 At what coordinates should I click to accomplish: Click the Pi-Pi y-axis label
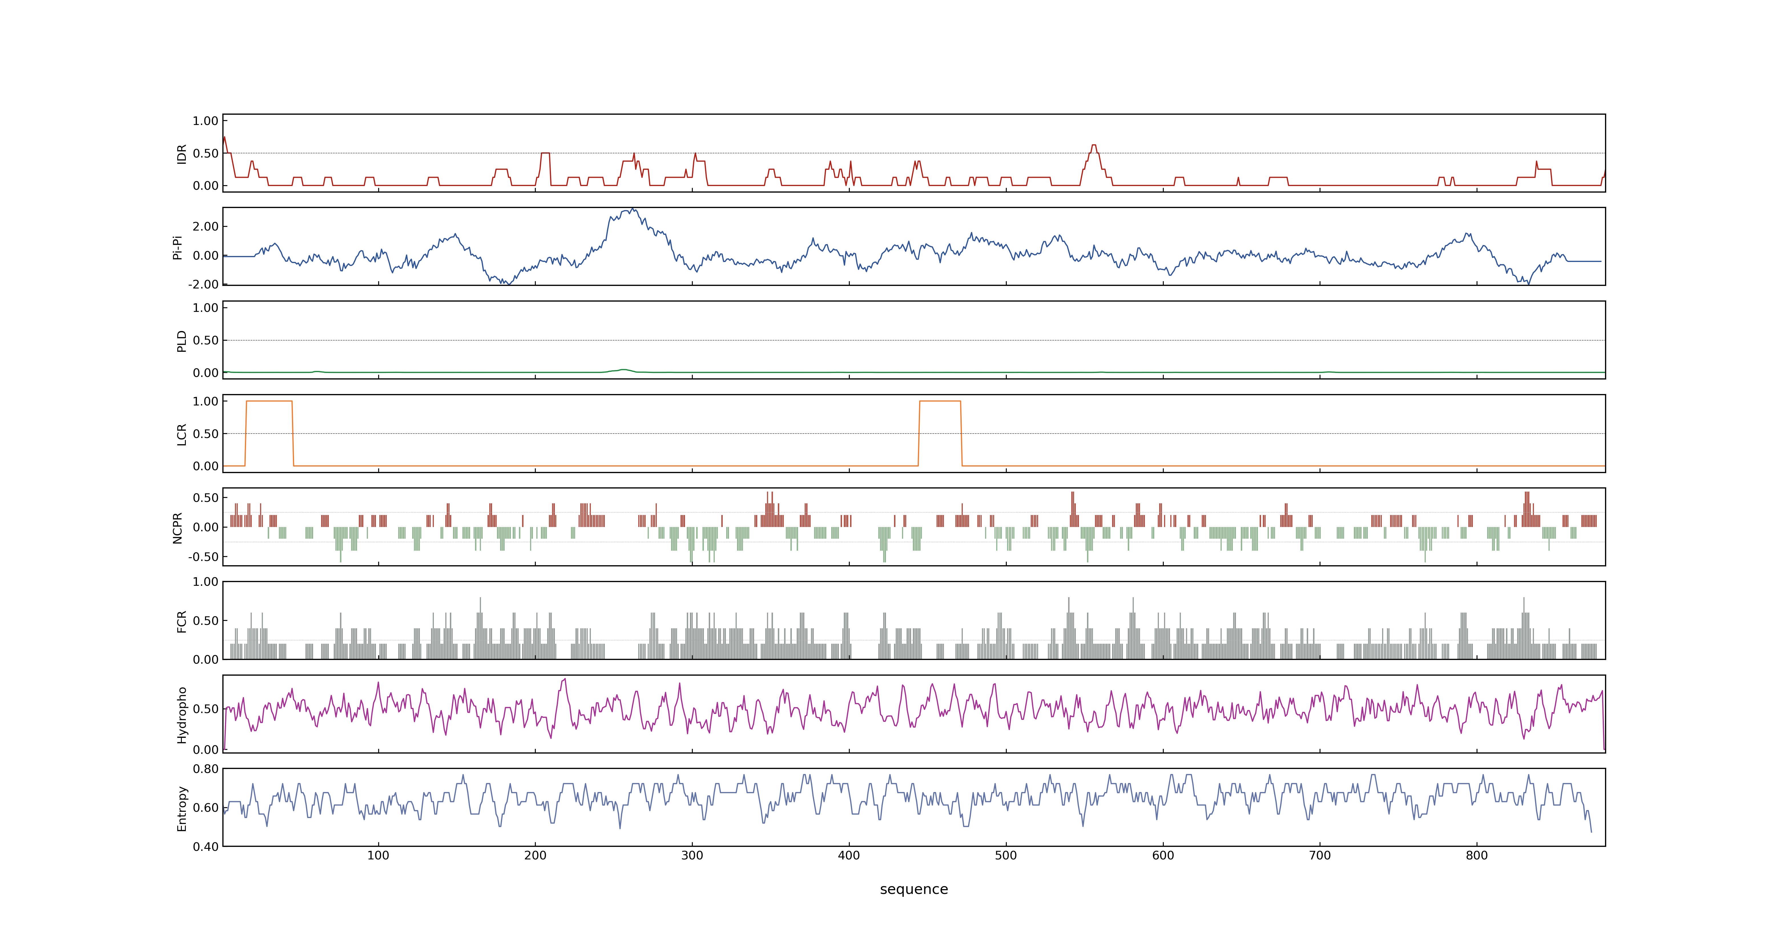point(177,247)
